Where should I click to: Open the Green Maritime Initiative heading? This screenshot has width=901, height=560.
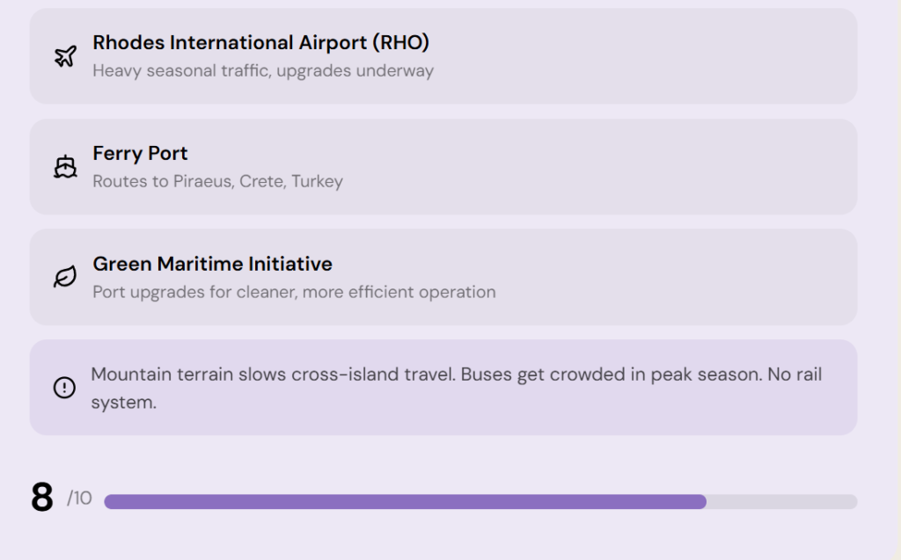click(212, 264)
